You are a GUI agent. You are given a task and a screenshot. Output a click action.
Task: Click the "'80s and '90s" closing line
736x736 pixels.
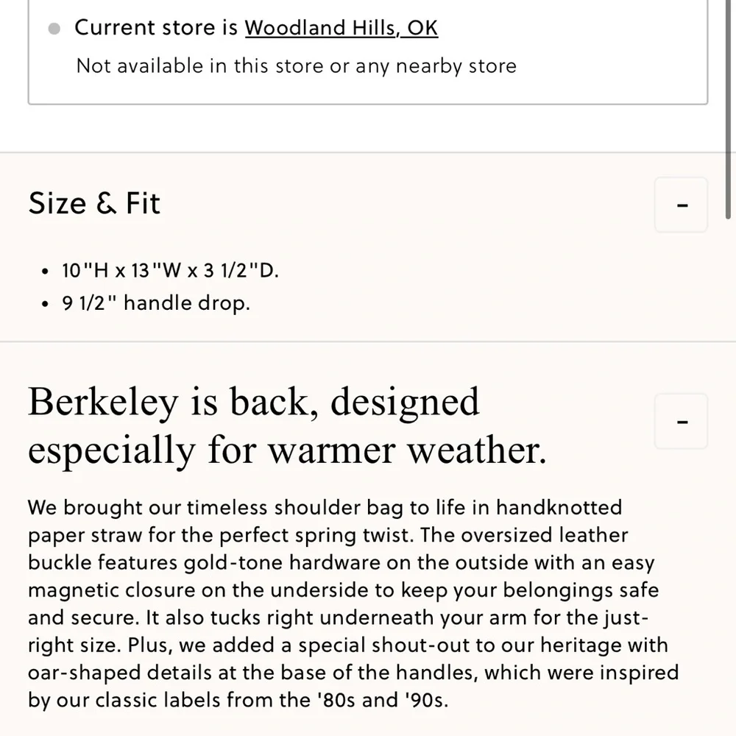click(238, 699)
